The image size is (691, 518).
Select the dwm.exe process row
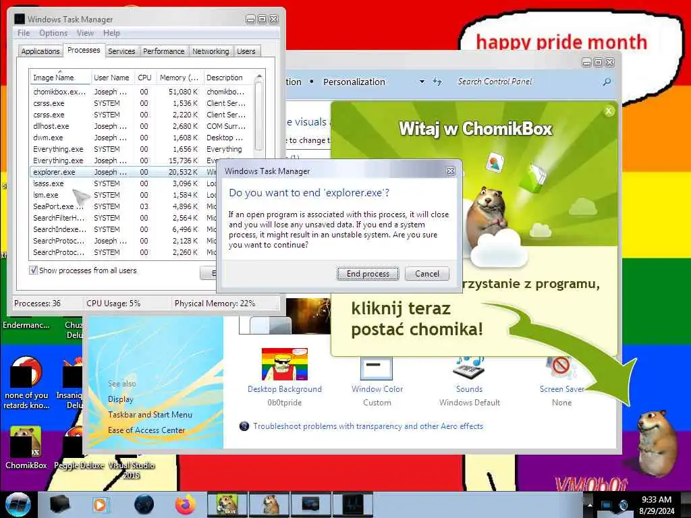tap(141, 138)
